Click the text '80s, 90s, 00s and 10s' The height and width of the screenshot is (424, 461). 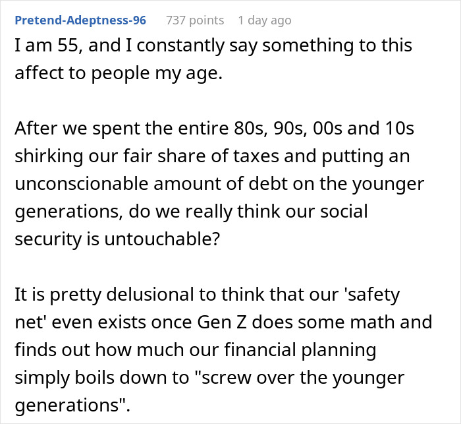tap(324, 129)
